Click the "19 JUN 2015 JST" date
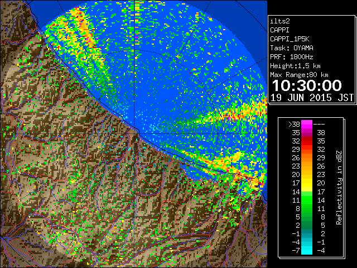The width and height of the screenshot is (357, 268). coord(312,98)
